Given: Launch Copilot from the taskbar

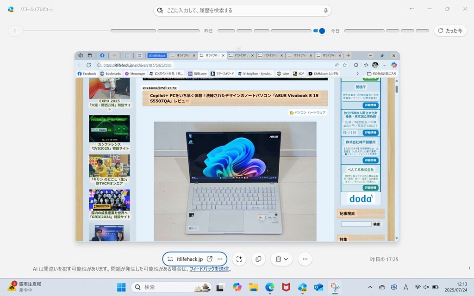Looking at the screenshot, I should [237, 287].
